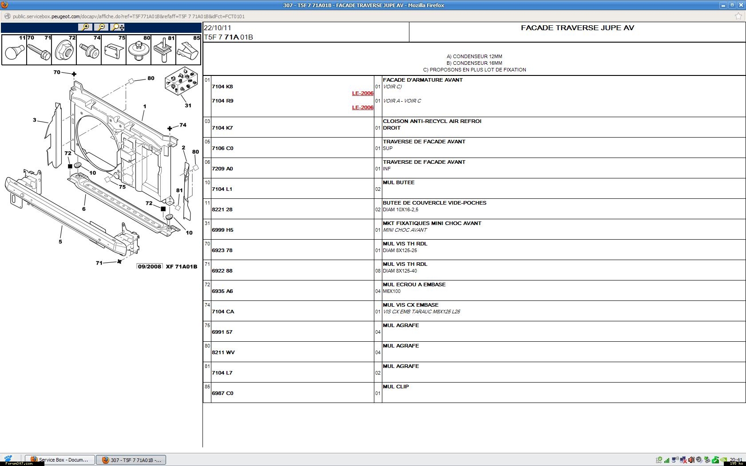746x466 pixels.
Task: Click MKT FIXATIQUES MINI CHOC AVANT description
Action: pos(432,223)
